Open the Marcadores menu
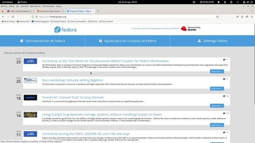 [x=35, y=6]
